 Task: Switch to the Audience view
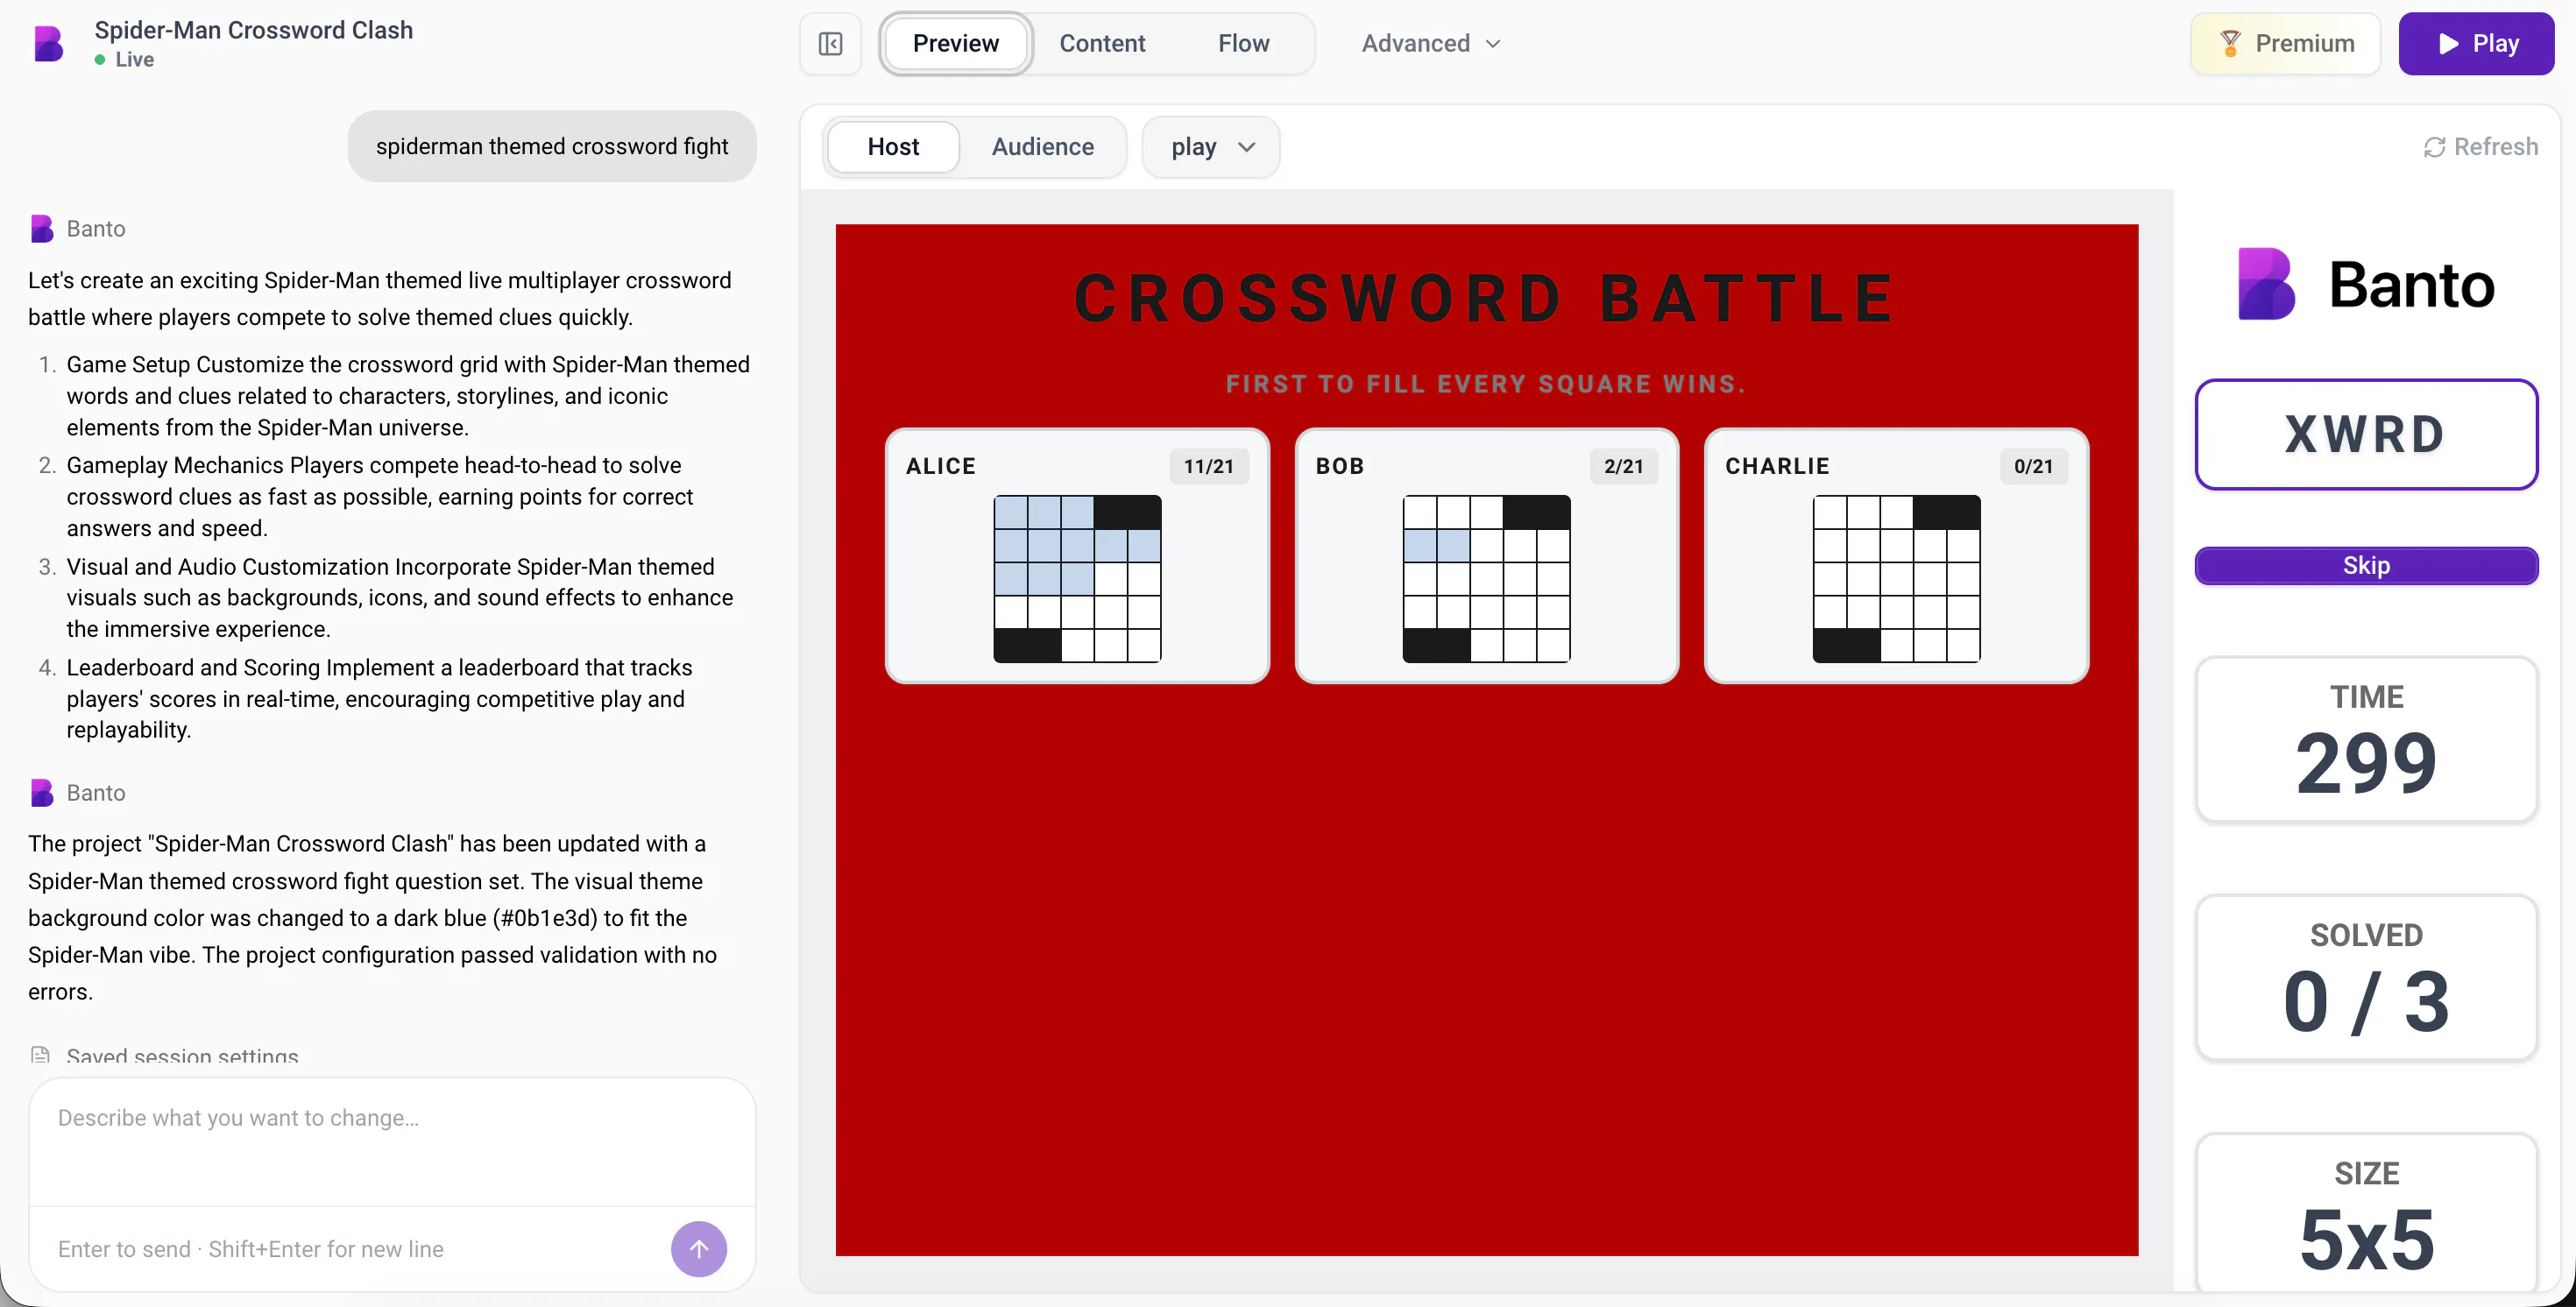click(x=1042, y=147)
